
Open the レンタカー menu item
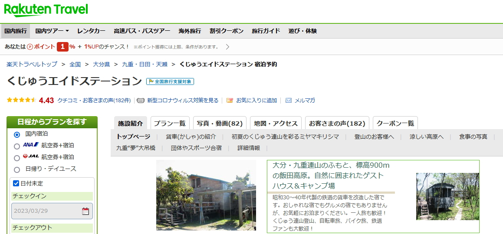coord(91,31)
